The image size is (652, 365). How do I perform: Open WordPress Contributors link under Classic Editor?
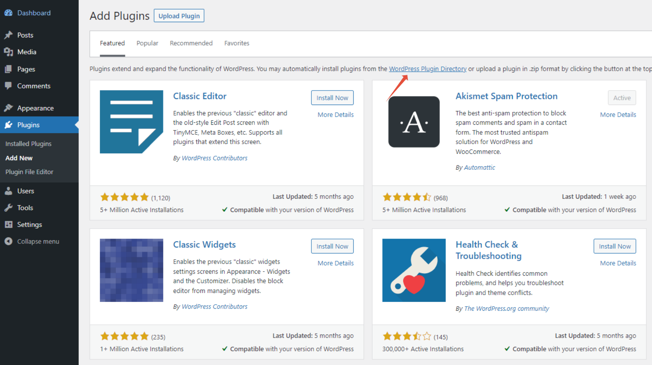pos(215,158)
